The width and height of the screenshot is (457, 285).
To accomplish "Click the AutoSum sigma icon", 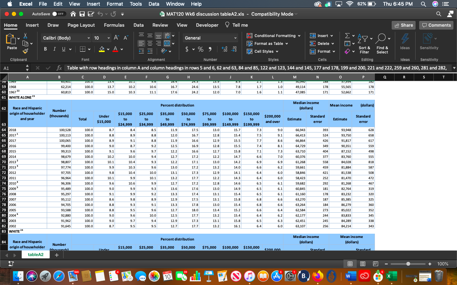I will (x=347, y=36).
